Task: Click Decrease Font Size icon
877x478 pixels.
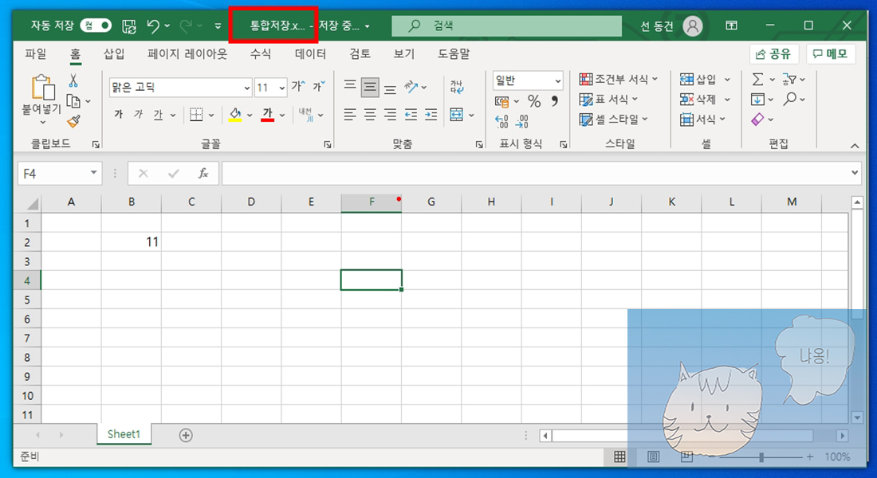Action: [x=319, y=86]
